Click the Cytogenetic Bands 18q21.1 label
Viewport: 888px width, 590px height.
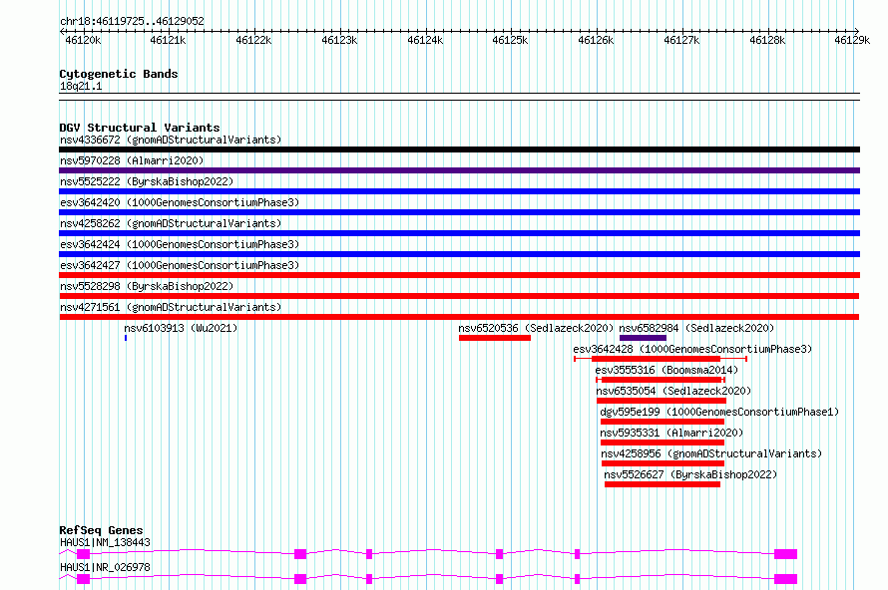pos(81,86)
